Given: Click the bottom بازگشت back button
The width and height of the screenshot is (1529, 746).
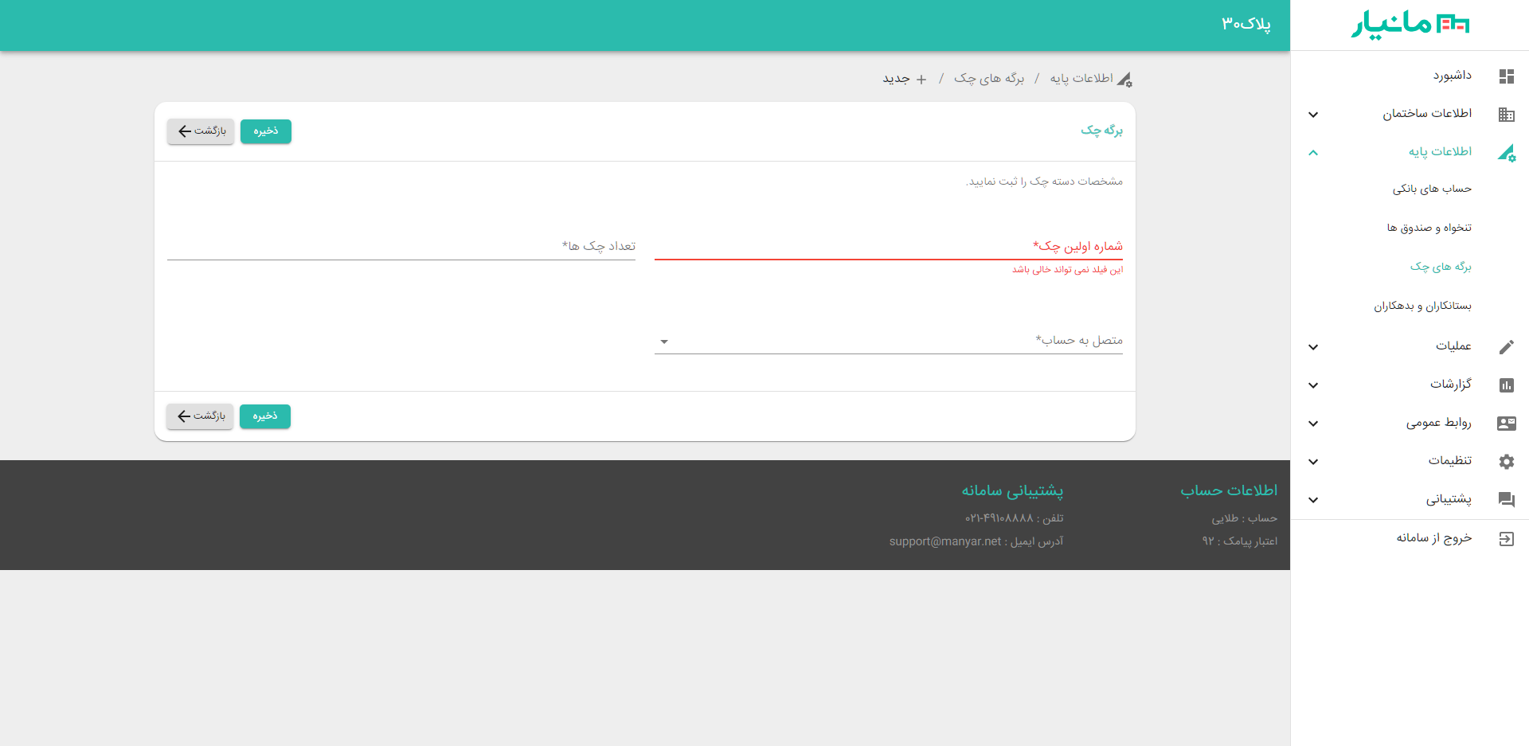Looking at the screenshot, I should coord(200,416).
